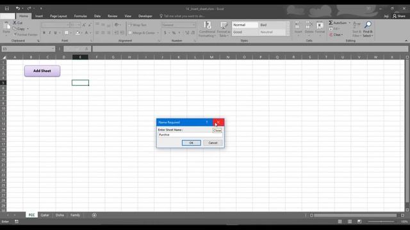Click the Percent Style icon

174,33
